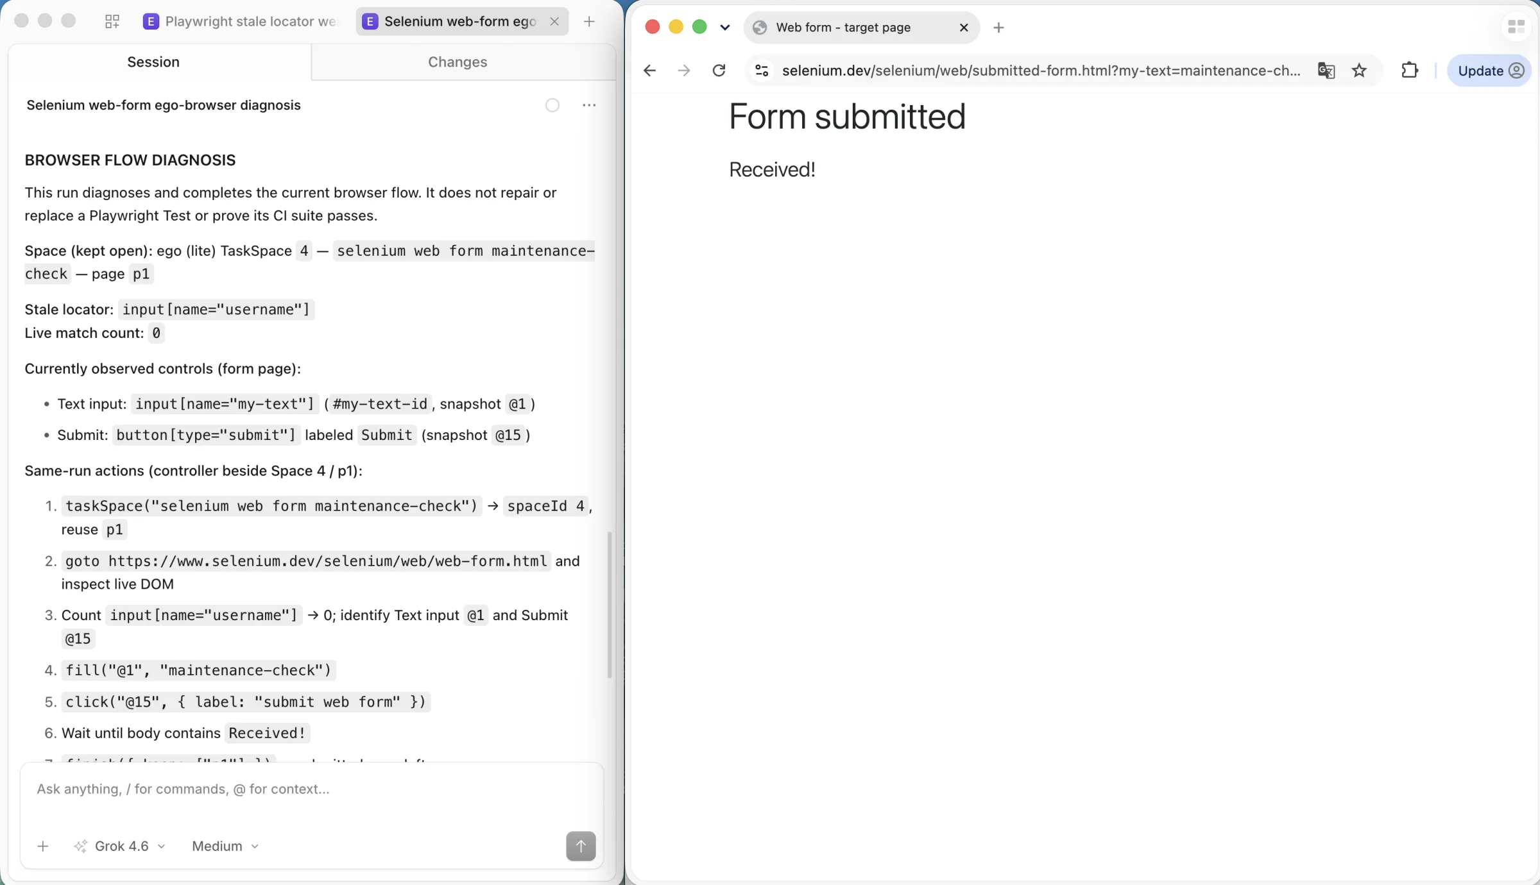The width and height of the screenshot is (1540, 885).
Task: Open the Medium effort dropdown
Action: coord(225,847)
